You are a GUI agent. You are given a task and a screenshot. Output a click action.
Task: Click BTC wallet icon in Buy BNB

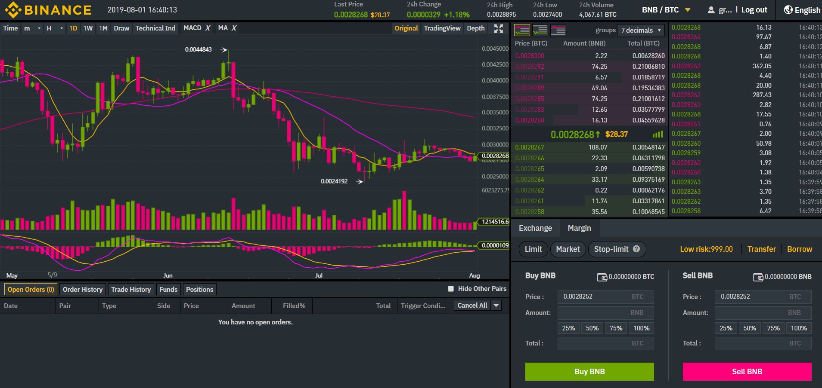click(602, 277)
